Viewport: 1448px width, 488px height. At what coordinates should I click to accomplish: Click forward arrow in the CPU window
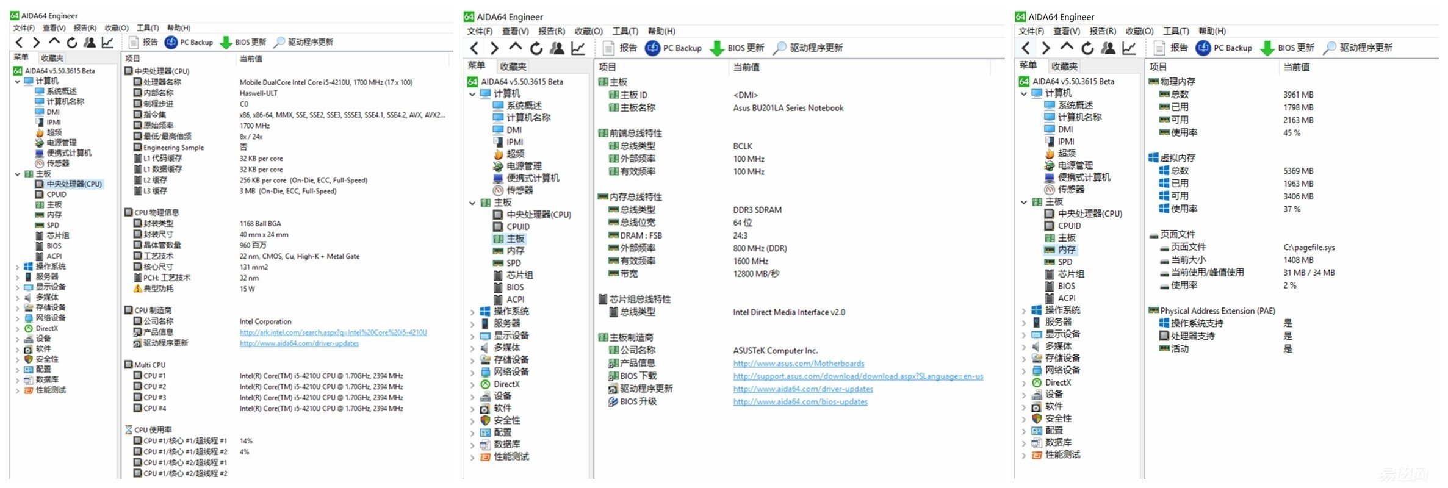coord(36,42)
